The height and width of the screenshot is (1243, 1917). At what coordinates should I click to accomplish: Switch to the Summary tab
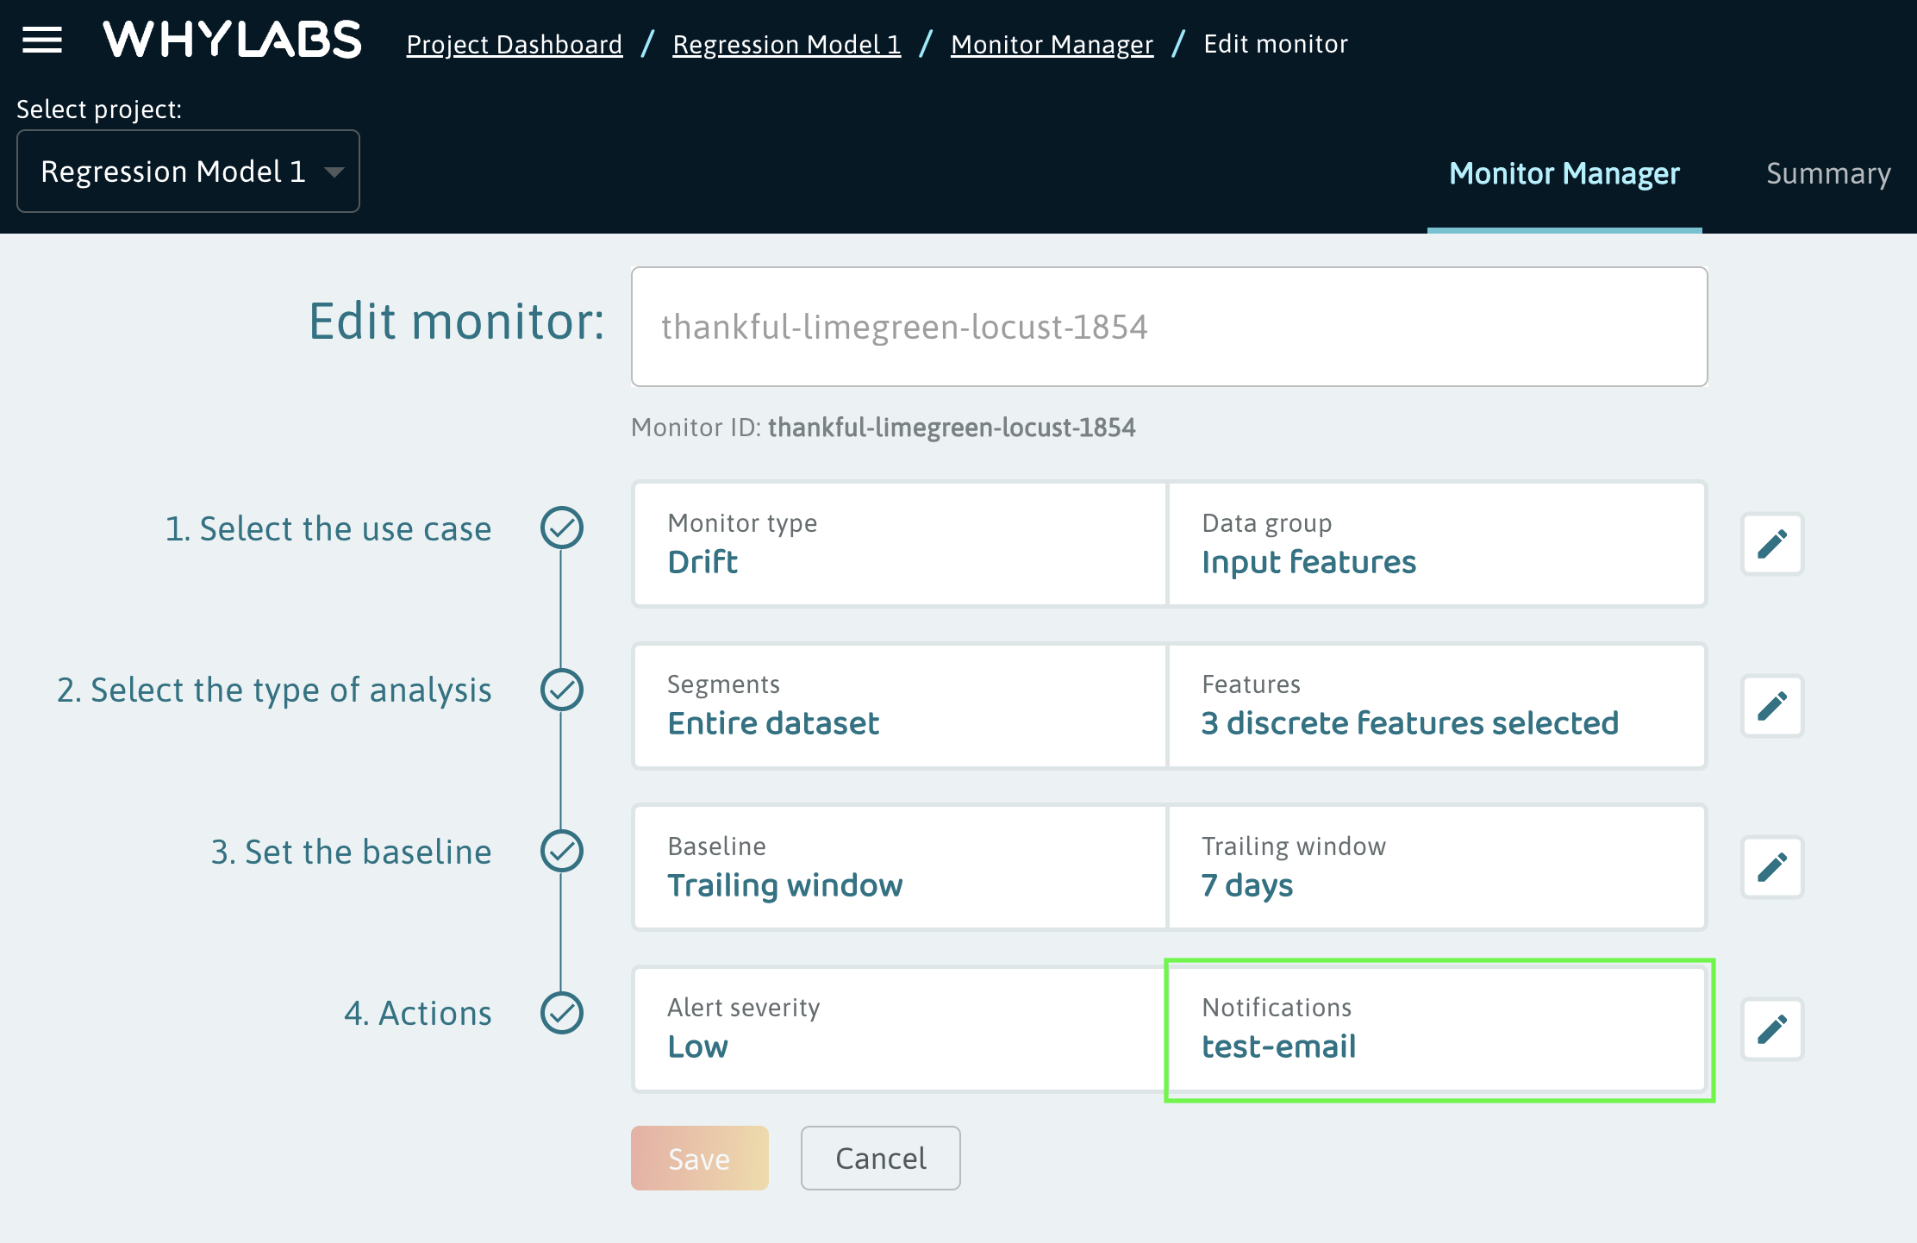click(x=1827, y=173)
